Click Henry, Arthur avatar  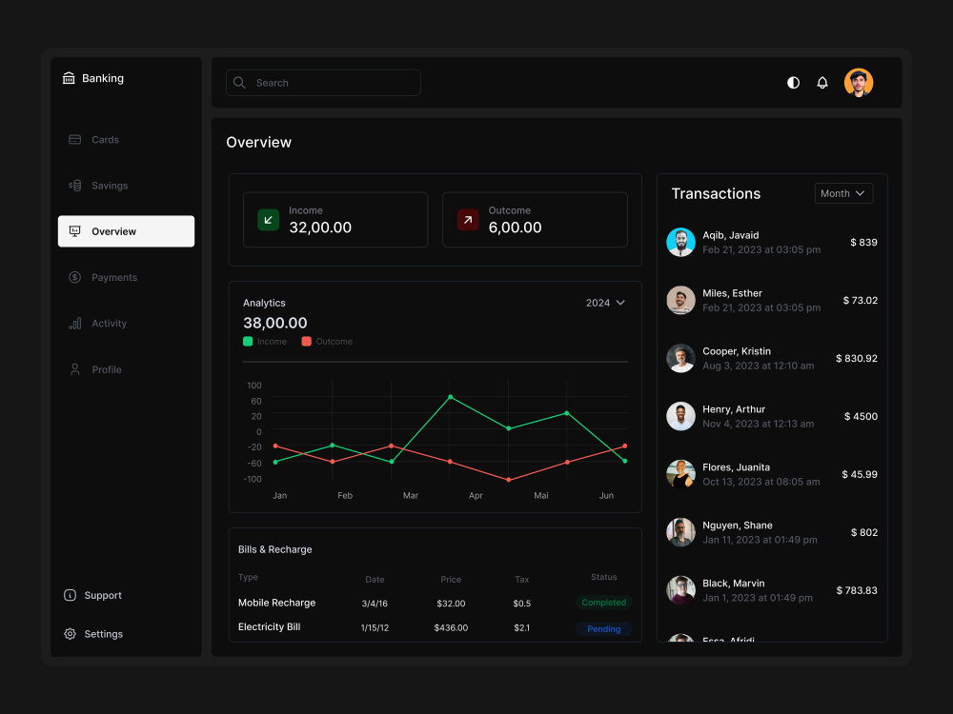tap(680, 417)
